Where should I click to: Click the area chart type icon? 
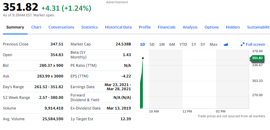[x=226, y=45]
